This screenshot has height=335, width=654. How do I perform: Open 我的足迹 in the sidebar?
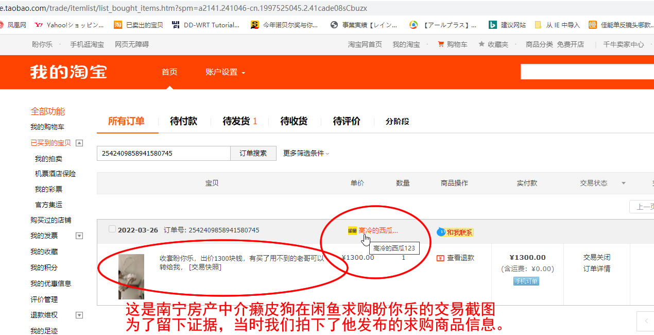click(x=44, y=331)
